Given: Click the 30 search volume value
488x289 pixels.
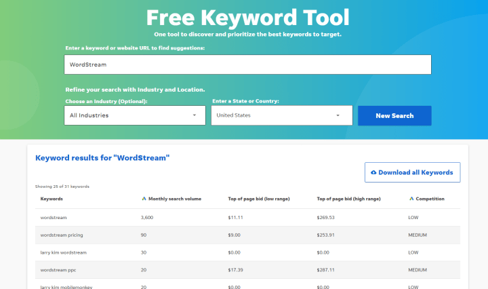Looking at the screenshot, I should click(144, 252).
